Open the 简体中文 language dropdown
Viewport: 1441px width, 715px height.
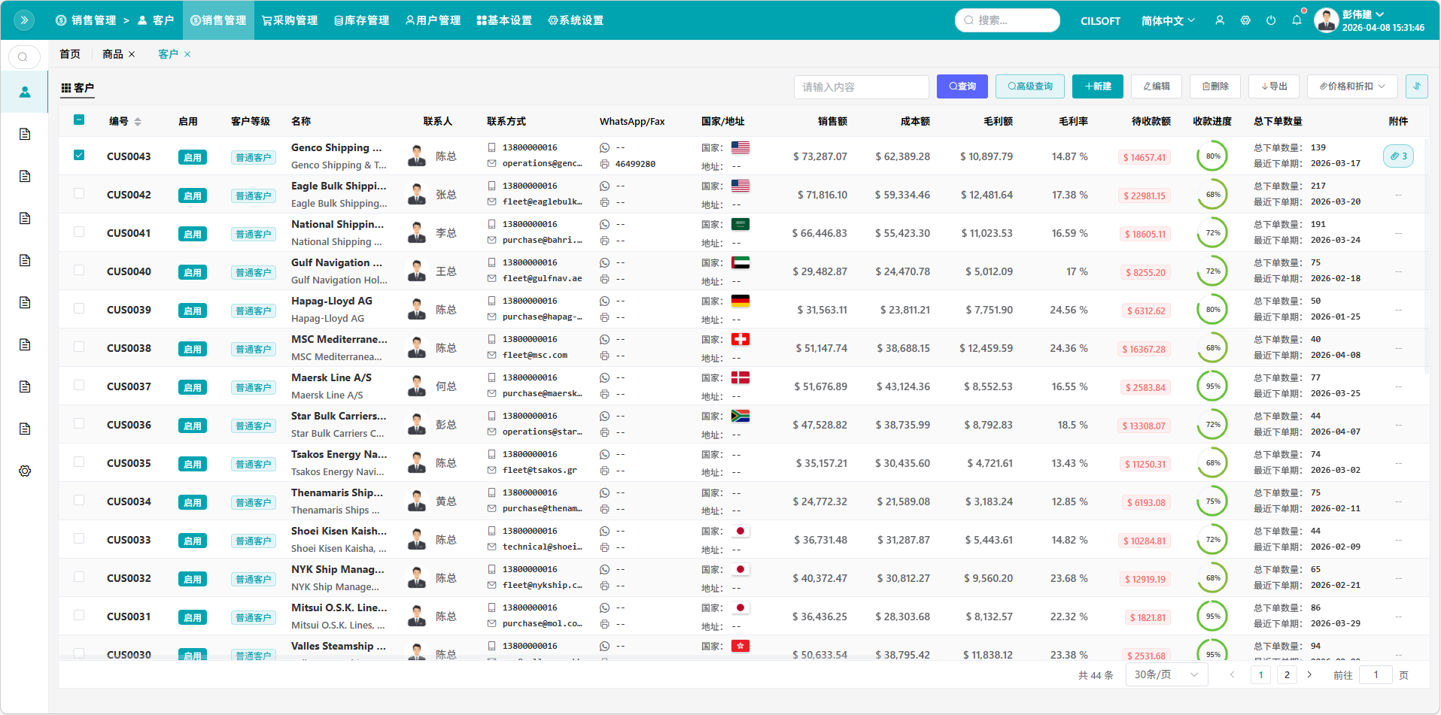coord(1167,20)
